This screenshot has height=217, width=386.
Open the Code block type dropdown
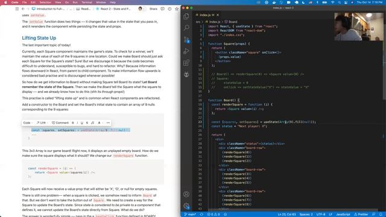click(28, 123)
